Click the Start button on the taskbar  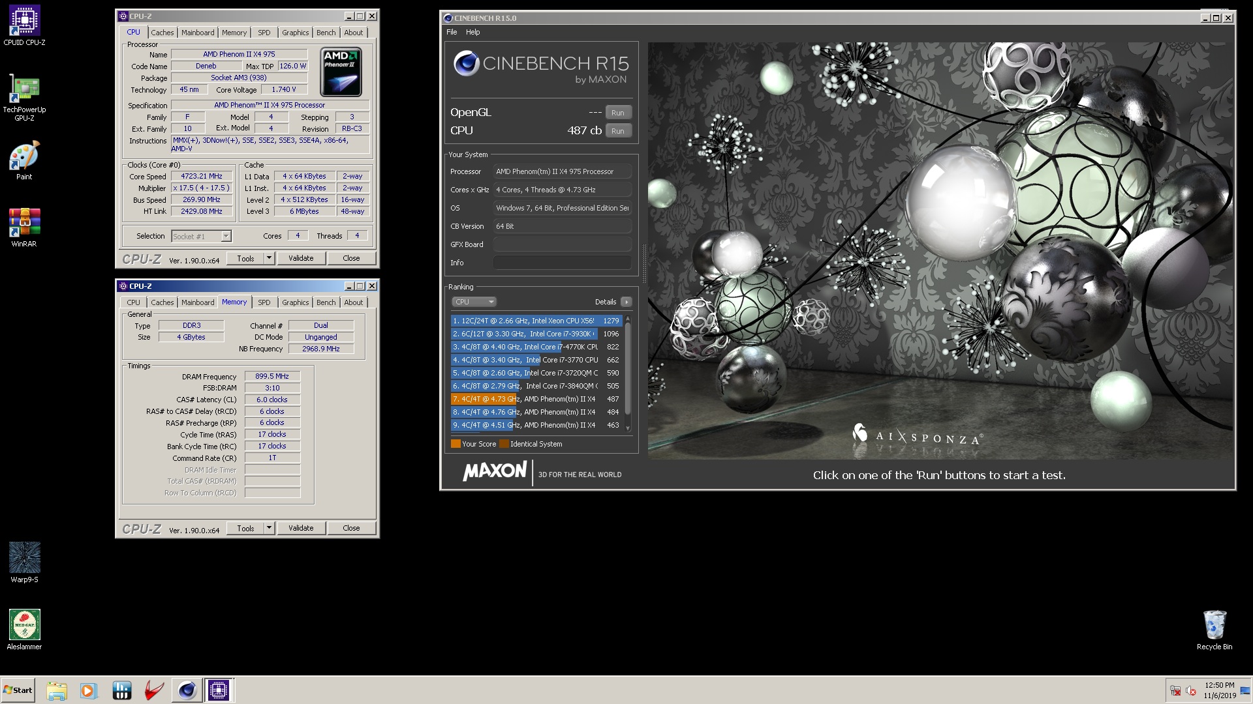point(18,690)
